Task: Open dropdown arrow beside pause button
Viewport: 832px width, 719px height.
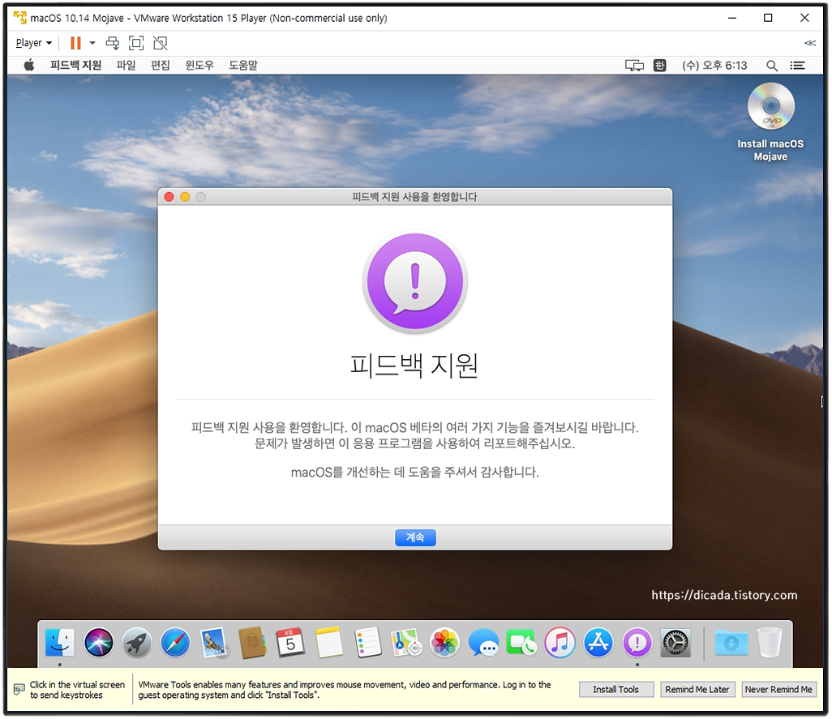Action: [x=92, y=43]
